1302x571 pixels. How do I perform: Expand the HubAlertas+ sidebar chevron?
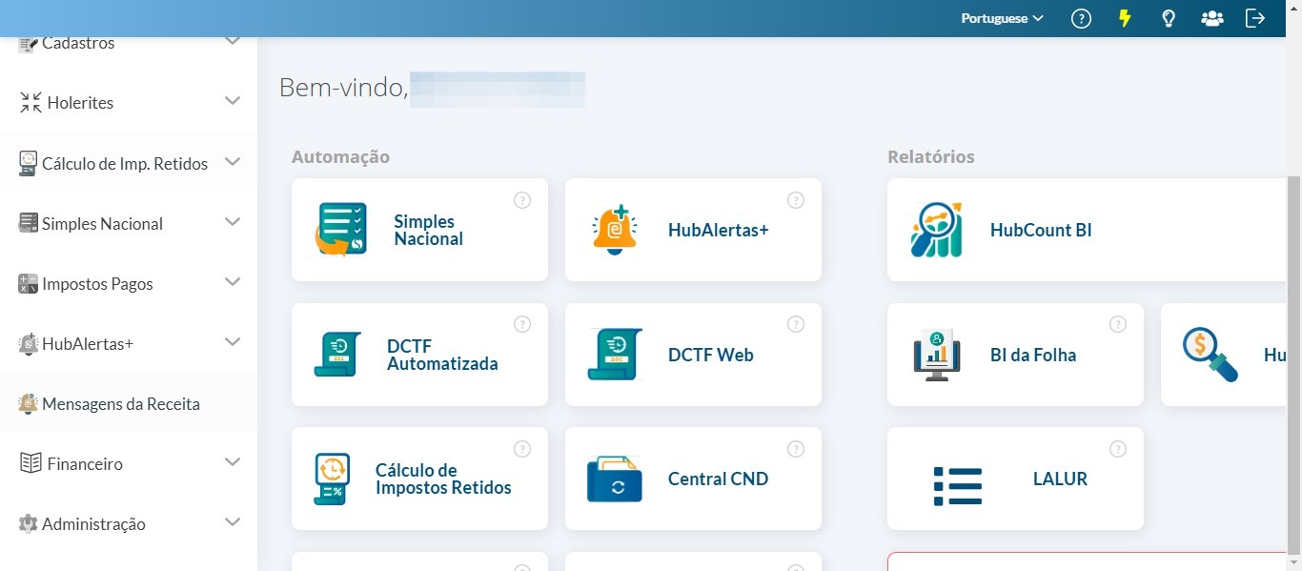[x=233, y=341]
